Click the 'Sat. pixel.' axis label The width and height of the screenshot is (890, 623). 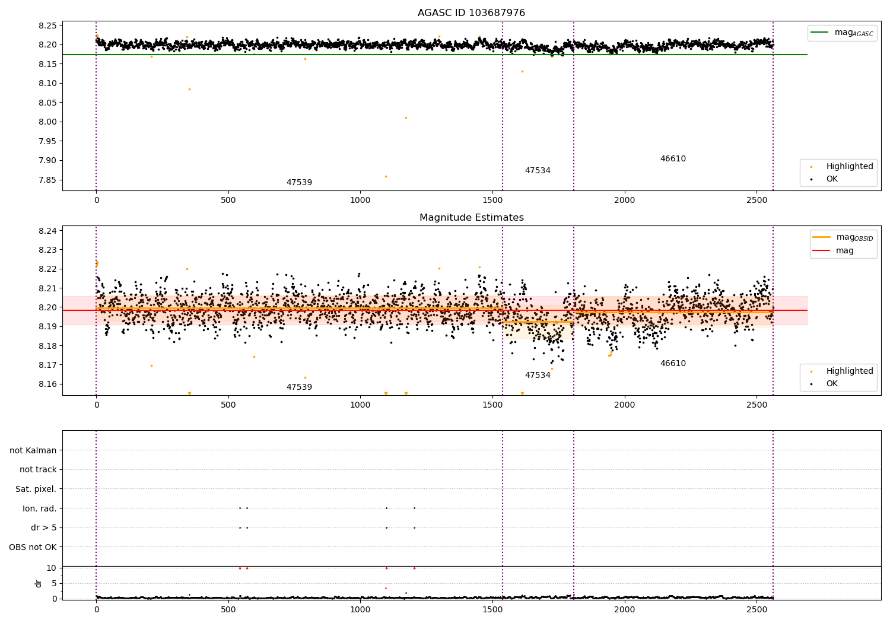point(36,490)
